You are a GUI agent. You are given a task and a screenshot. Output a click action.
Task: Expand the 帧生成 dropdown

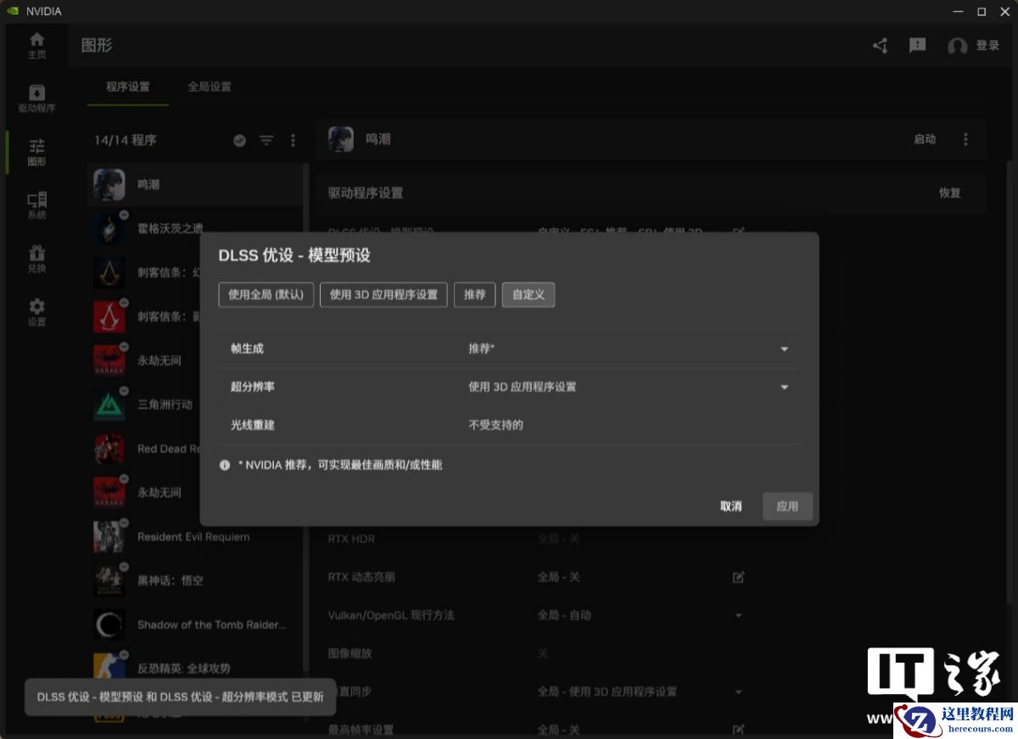(x=628, y=349)
